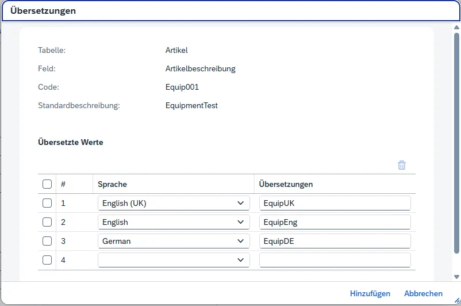Choose a language in empty row 4
The width and height of the screenshot is (461, 306).
click(x=174, y=260)
